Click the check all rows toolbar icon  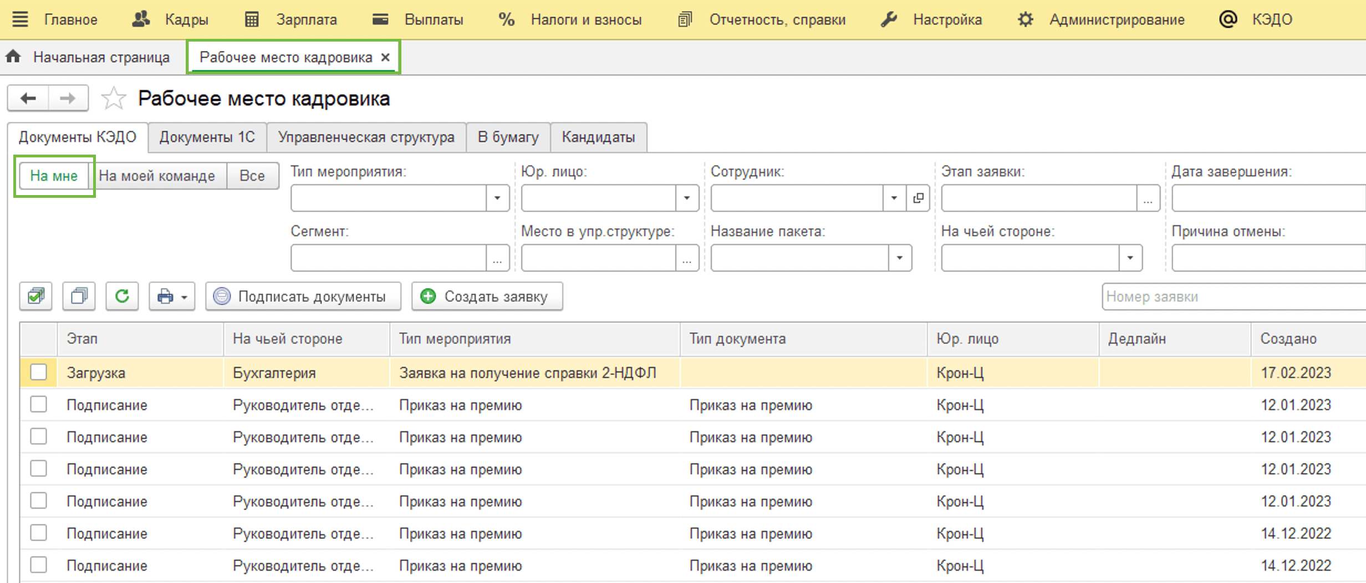coord(36,296)
